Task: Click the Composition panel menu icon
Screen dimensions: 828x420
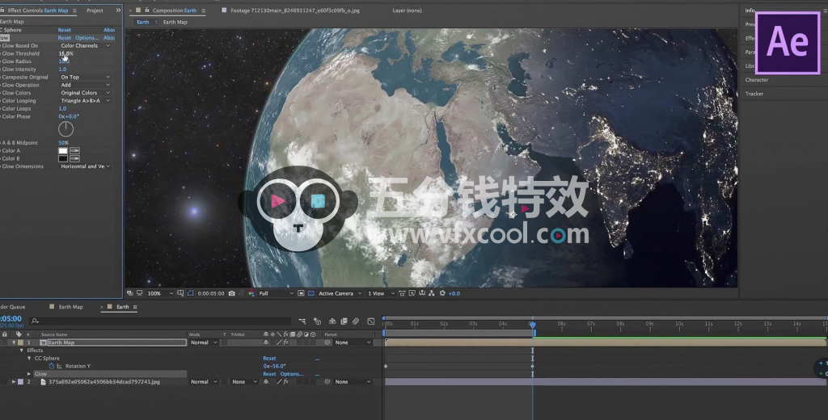Action: (x=203, y=10)
